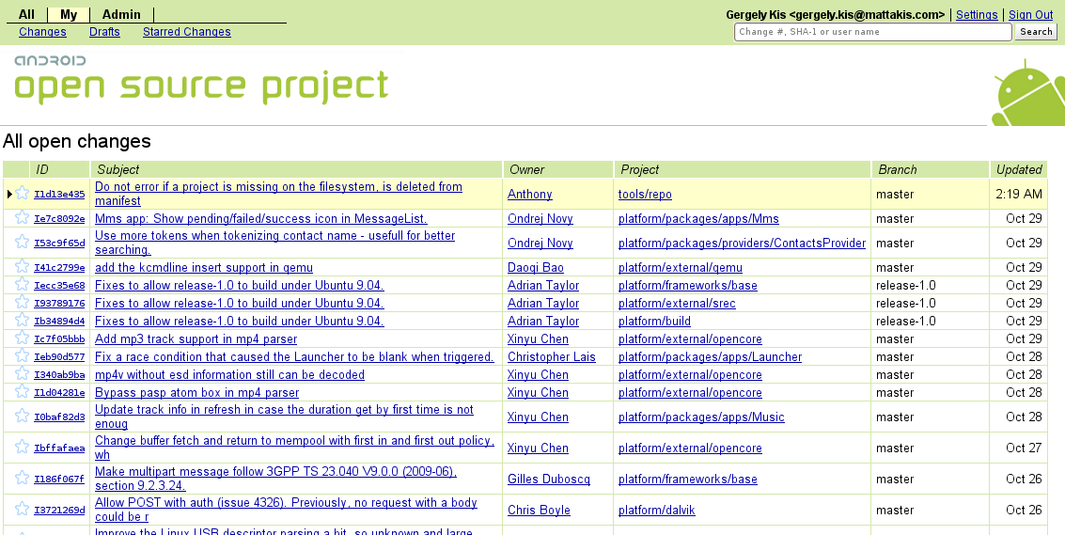Open 'Do not error if a project is missing' change
Viewport: 1065px width, 535px height.
point(278,194)
